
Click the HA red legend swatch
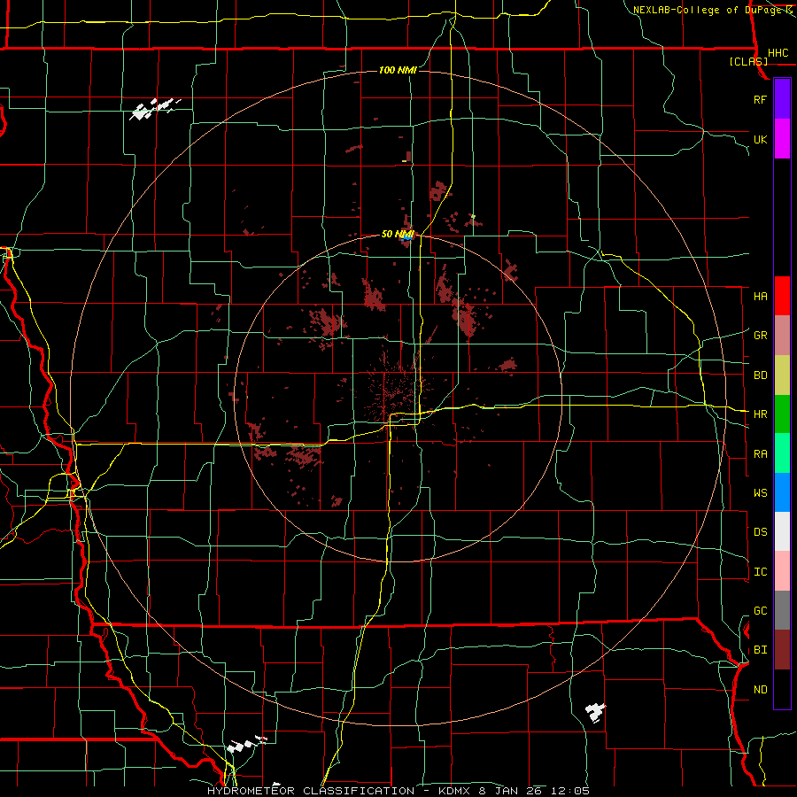click(x=782, y=296)
